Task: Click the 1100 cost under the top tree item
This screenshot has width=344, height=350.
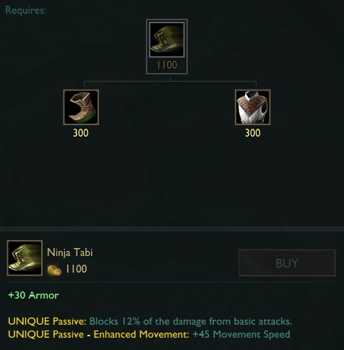Action: [x=167, y=65]
